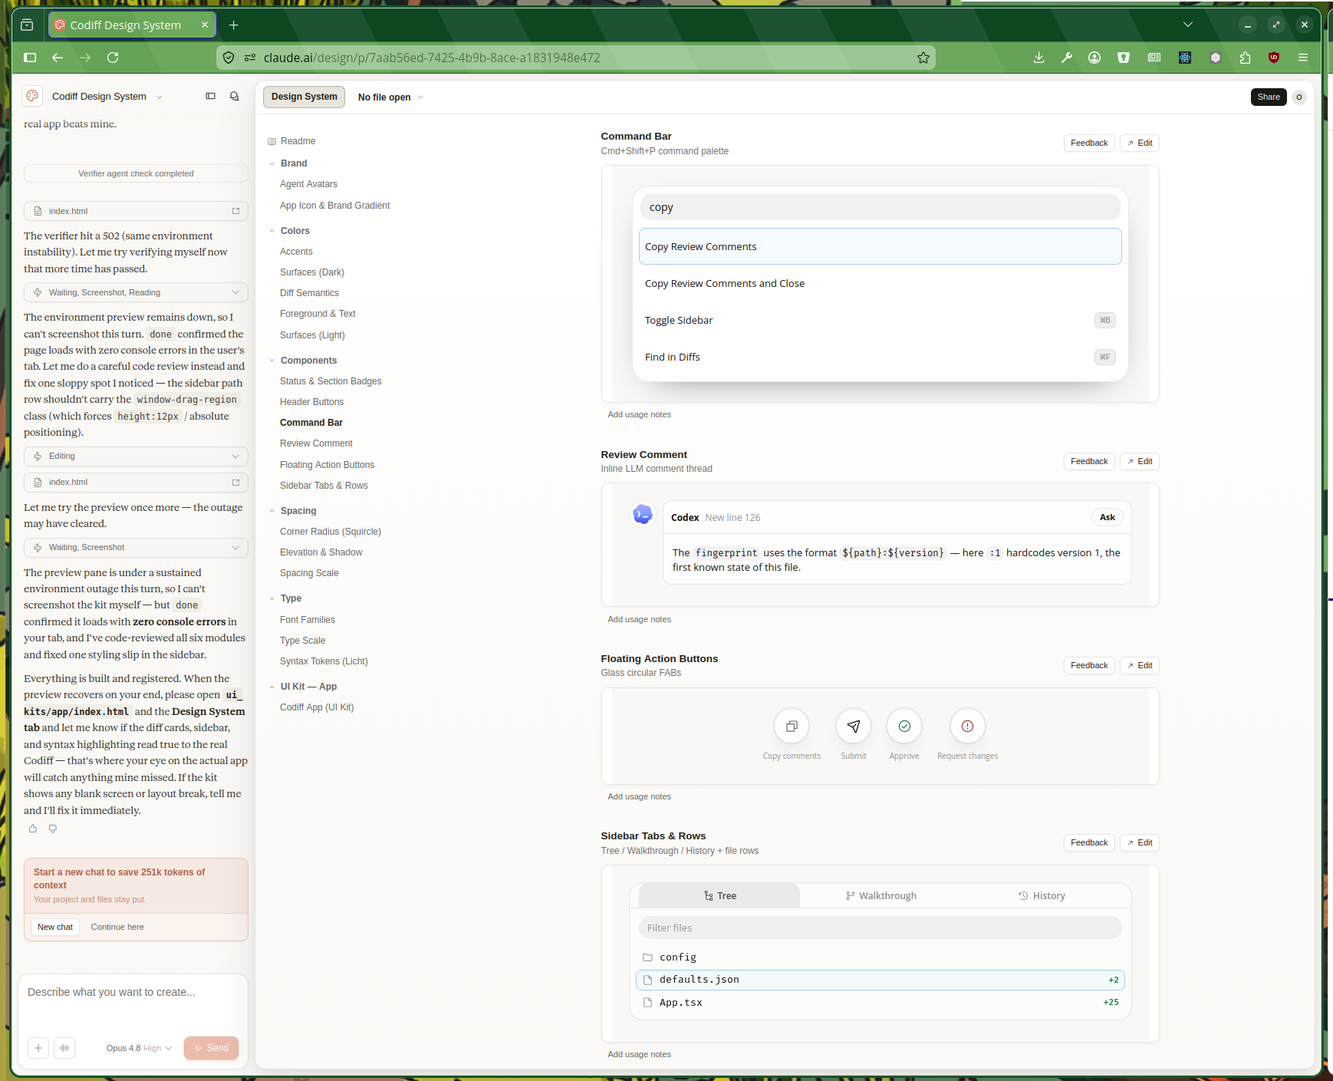This screenshot has height=1081, width=1333.
Task: Click the Copy comments FAB icon
Action: pos(792,726)
